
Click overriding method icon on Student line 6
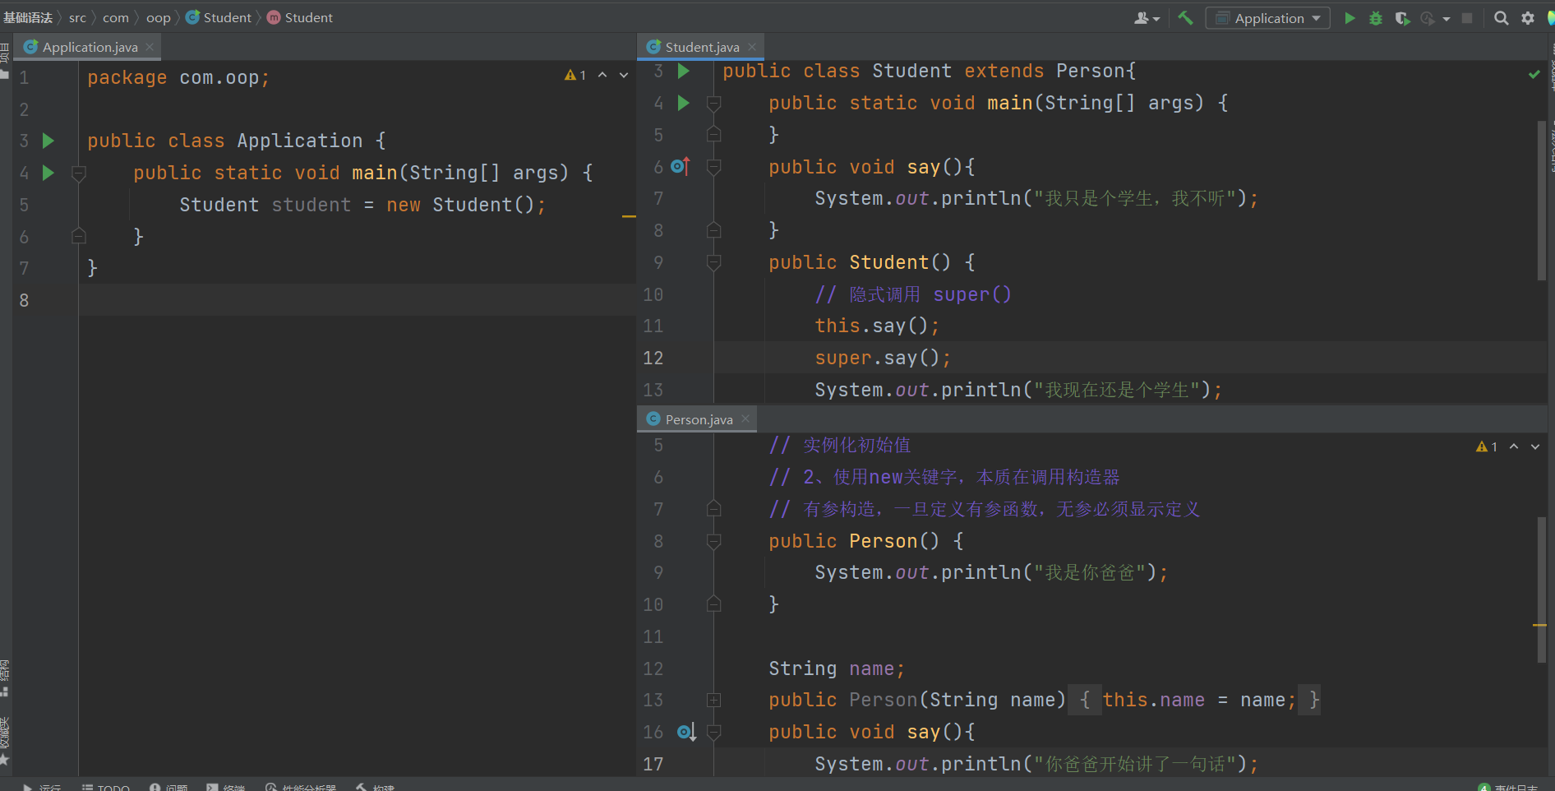click(x=681, y=167)
